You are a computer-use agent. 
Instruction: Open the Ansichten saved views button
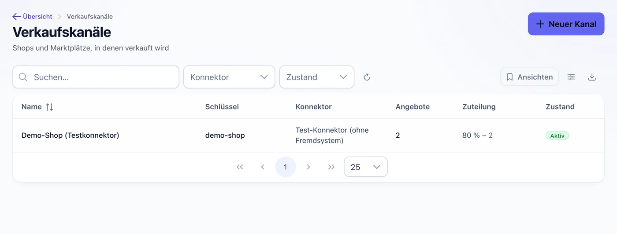tap(529, 77)
